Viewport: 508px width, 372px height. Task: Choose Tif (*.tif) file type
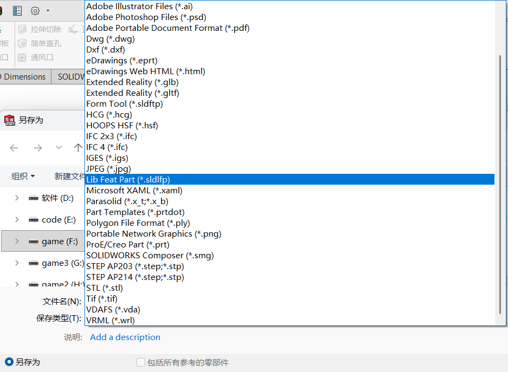pos(289,299)
